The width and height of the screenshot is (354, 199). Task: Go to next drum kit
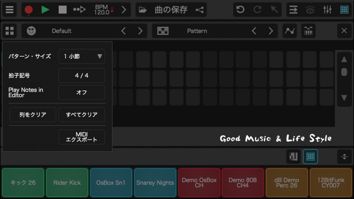pos(140,31)
